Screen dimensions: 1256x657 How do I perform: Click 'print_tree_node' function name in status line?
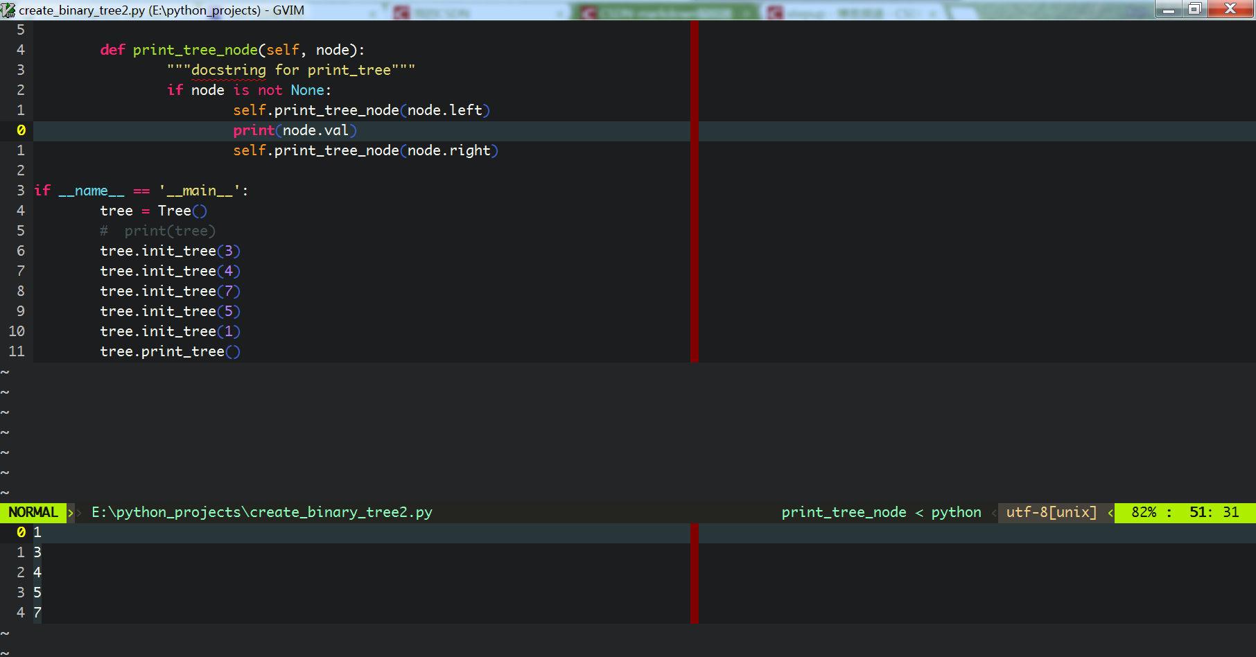coord(844,512)
